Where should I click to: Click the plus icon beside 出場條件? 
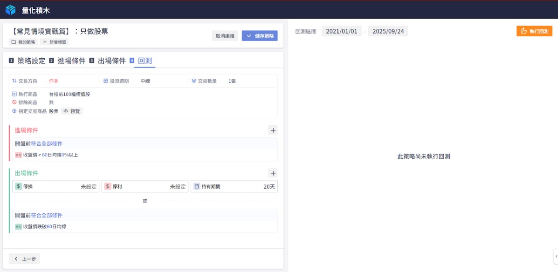tap(273, 173)
